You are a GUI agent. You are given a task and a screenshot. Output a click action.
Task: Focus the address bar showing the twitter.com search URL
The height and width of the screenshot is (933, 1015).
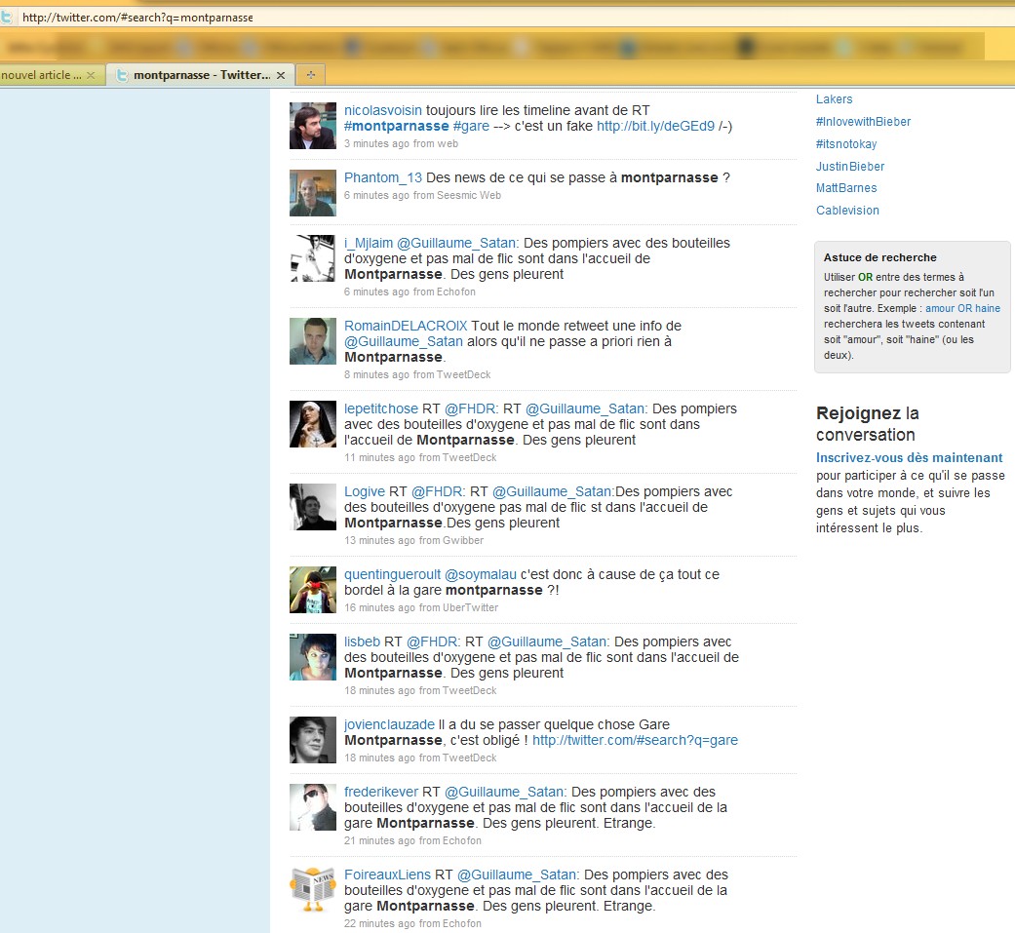(x=505, y=18)
